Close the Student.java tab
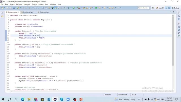The image size is (181, 102). pos(18,12)
